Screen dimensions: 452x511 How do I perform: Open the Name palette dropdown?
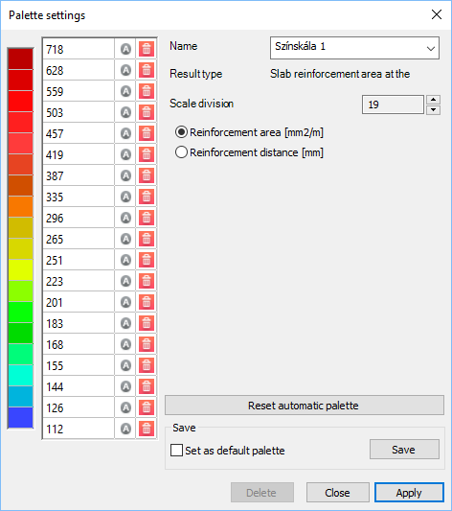point(354,48)
